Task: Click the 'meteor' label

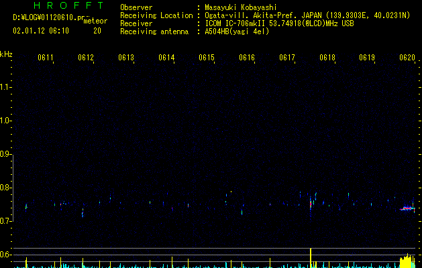Action: pos(95,21)
